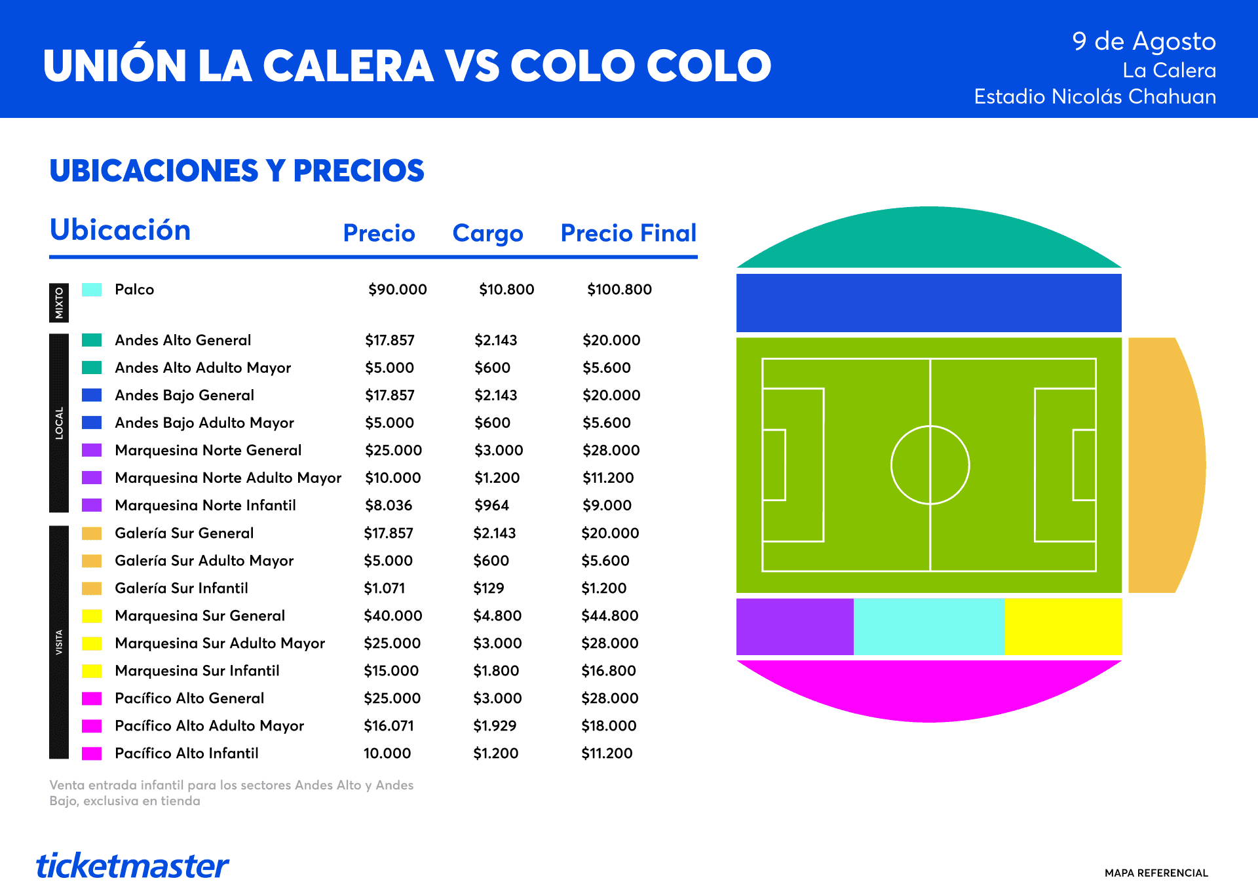Click the Palco final price $100.800
The width and height of the screenshot is (1258, 891).
pos(619,290)
